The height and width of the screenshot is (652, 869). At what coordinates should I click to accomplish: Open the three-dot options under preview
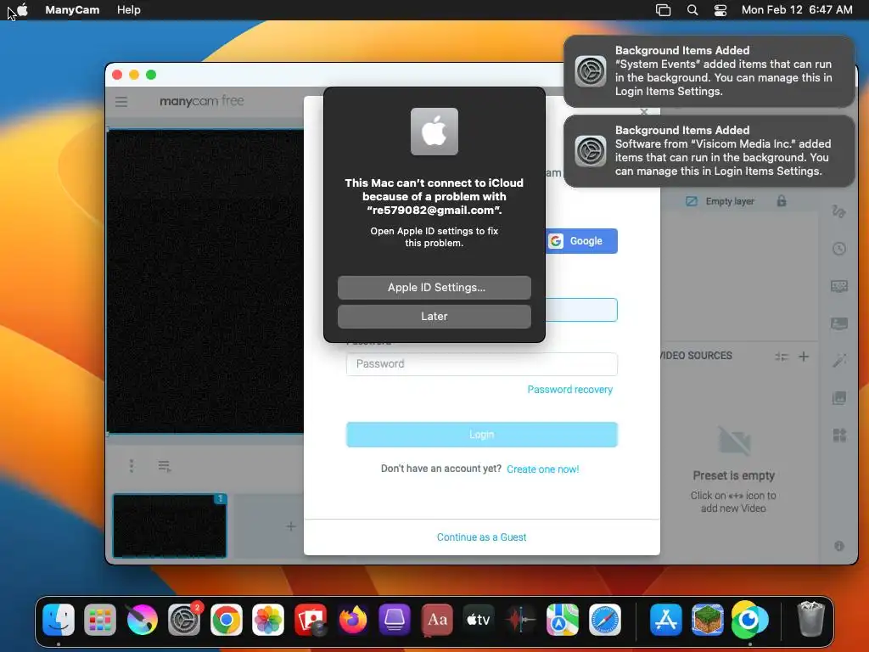pyautogui.click(x=132, y=466)
